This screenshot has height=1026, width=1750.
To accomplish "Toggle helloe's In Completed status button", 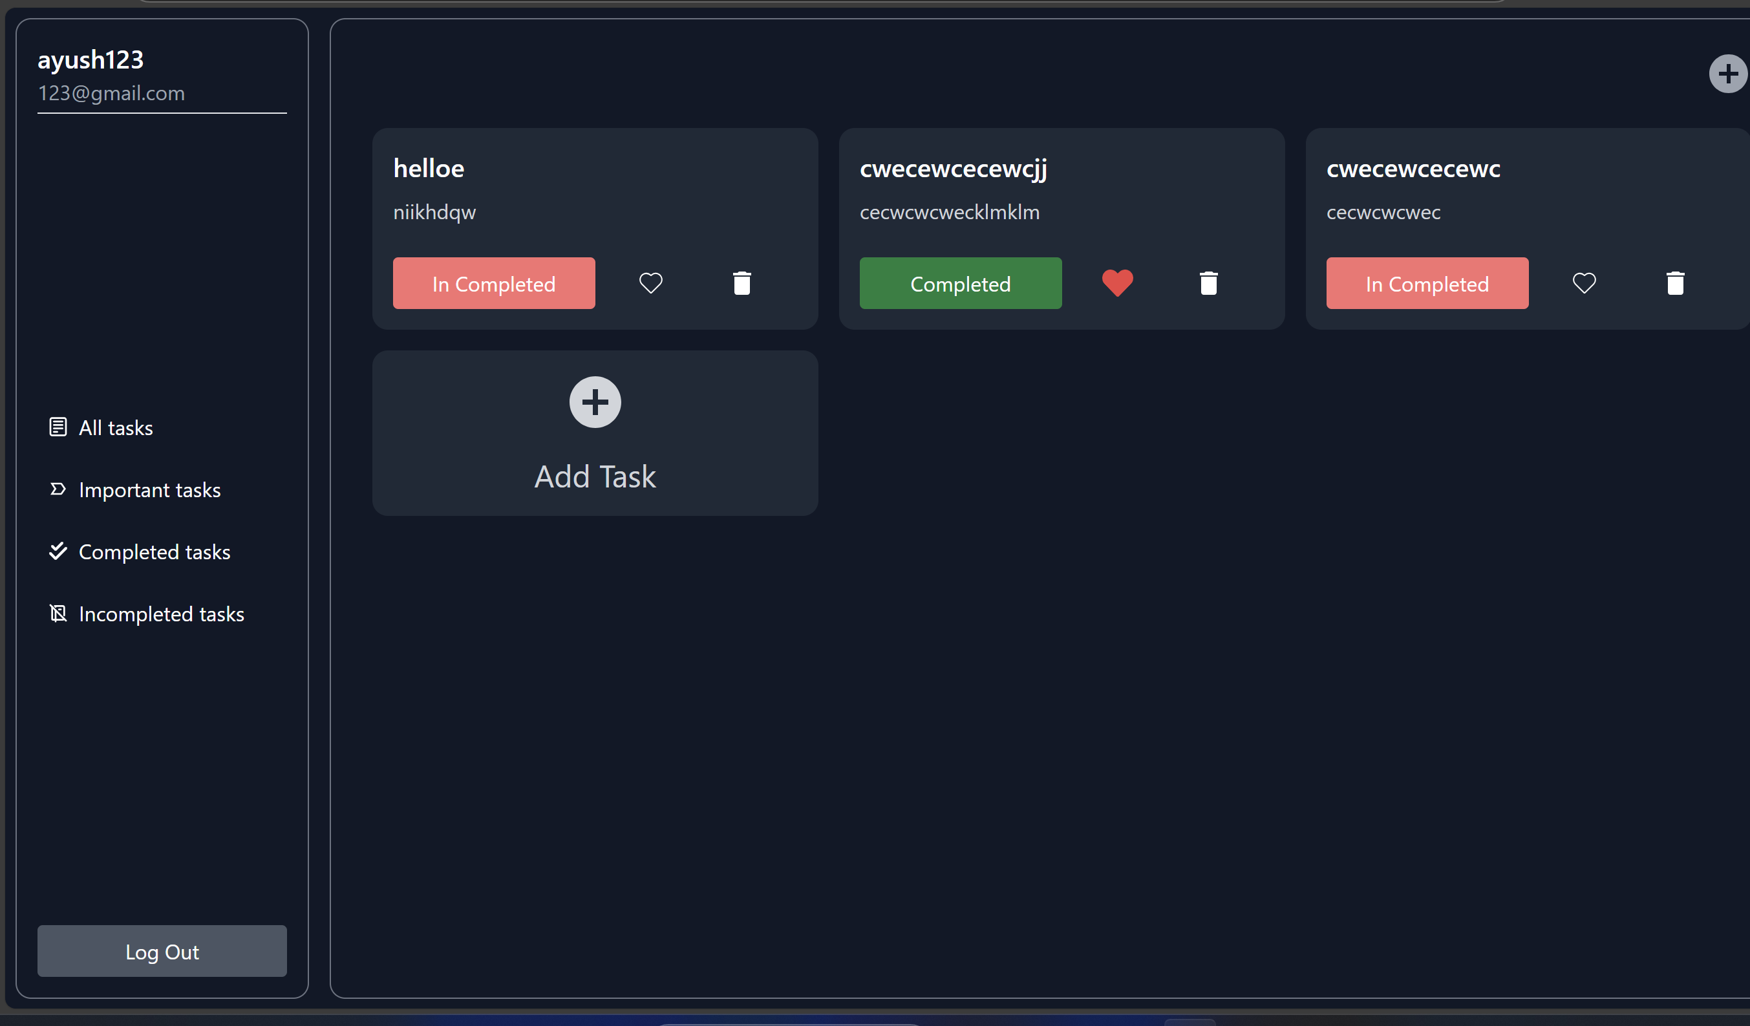I will tap(493, 283).
